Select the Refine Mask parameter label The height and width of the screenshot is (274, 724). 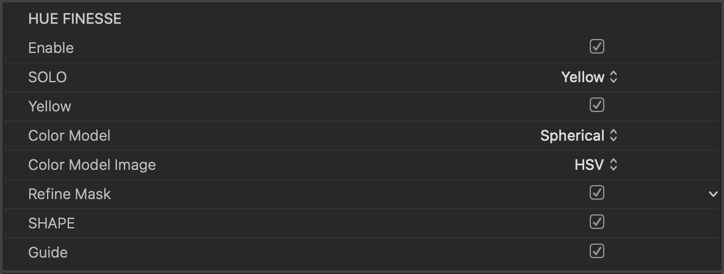tap(69, 194)
